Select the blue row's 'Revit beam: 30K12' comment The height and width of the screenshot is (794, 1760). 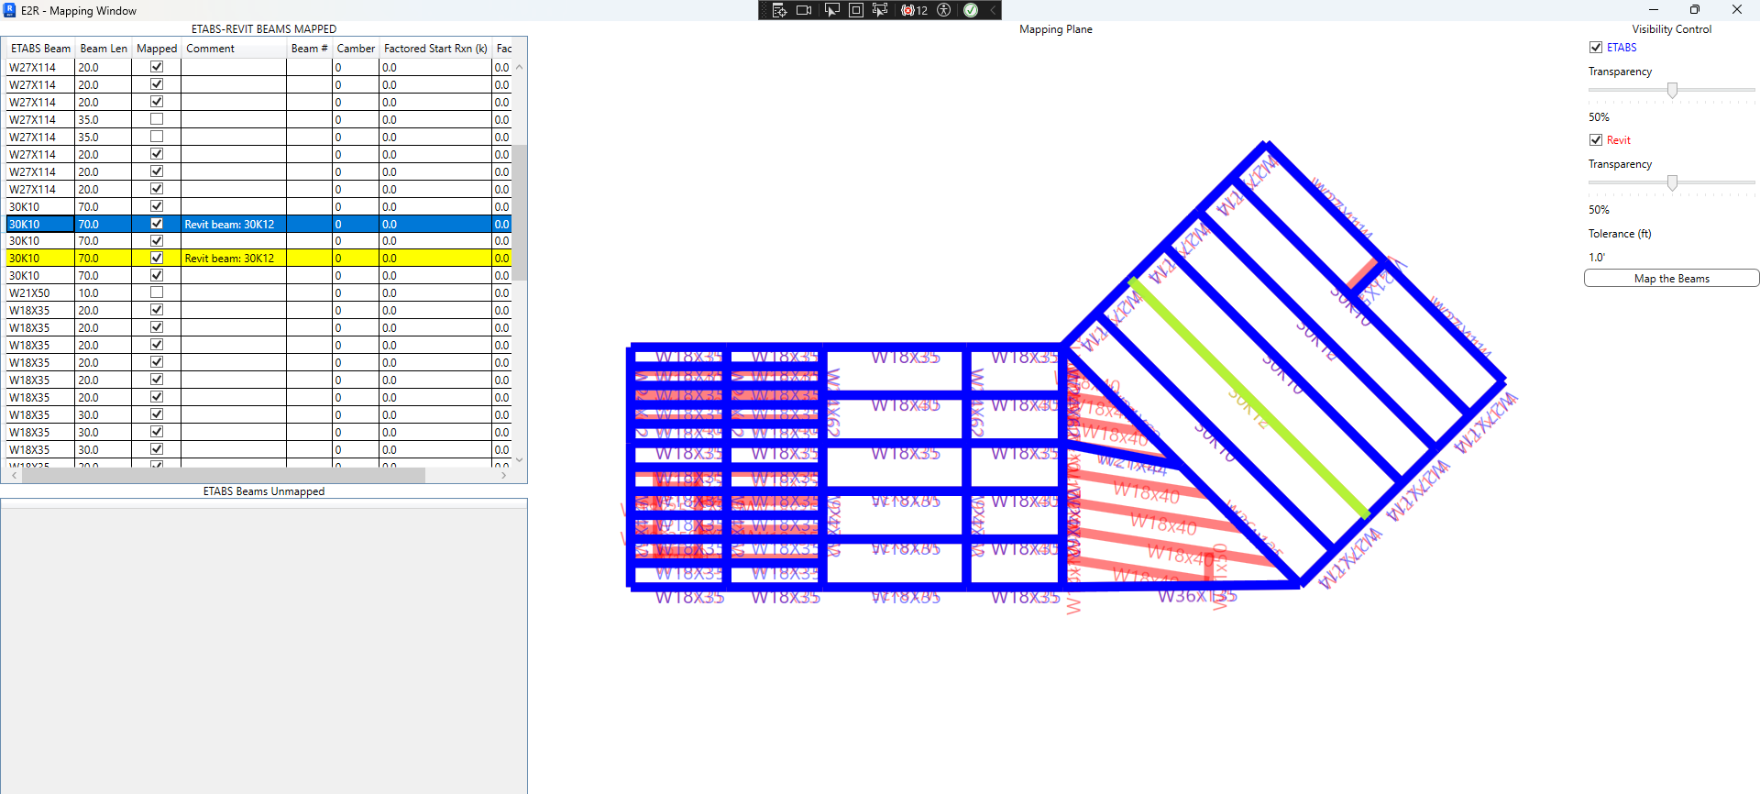229,225
